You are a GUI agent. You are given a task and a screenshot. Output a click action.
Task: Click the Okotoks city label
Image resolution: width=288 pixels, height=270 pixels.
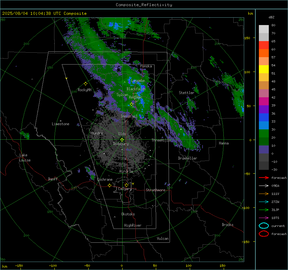(128, 214)
